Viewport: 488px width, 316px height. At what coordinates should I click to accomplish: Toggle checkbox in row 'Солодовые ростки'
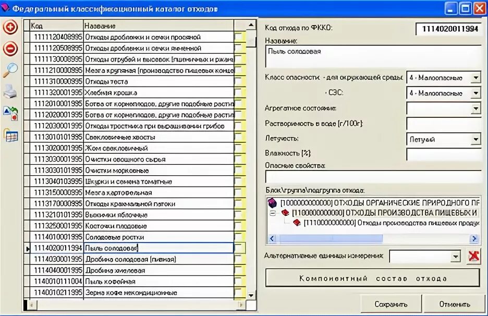point(239,237)
